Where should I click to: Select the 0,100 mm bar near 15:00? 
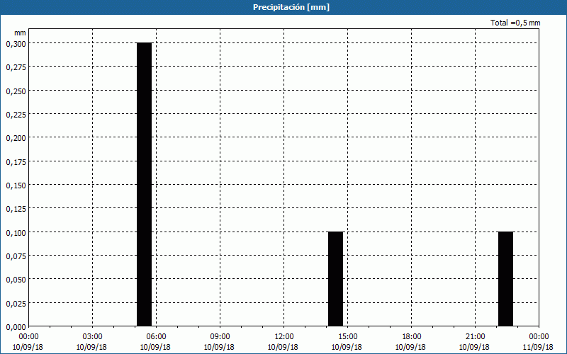tap(335, 279)
